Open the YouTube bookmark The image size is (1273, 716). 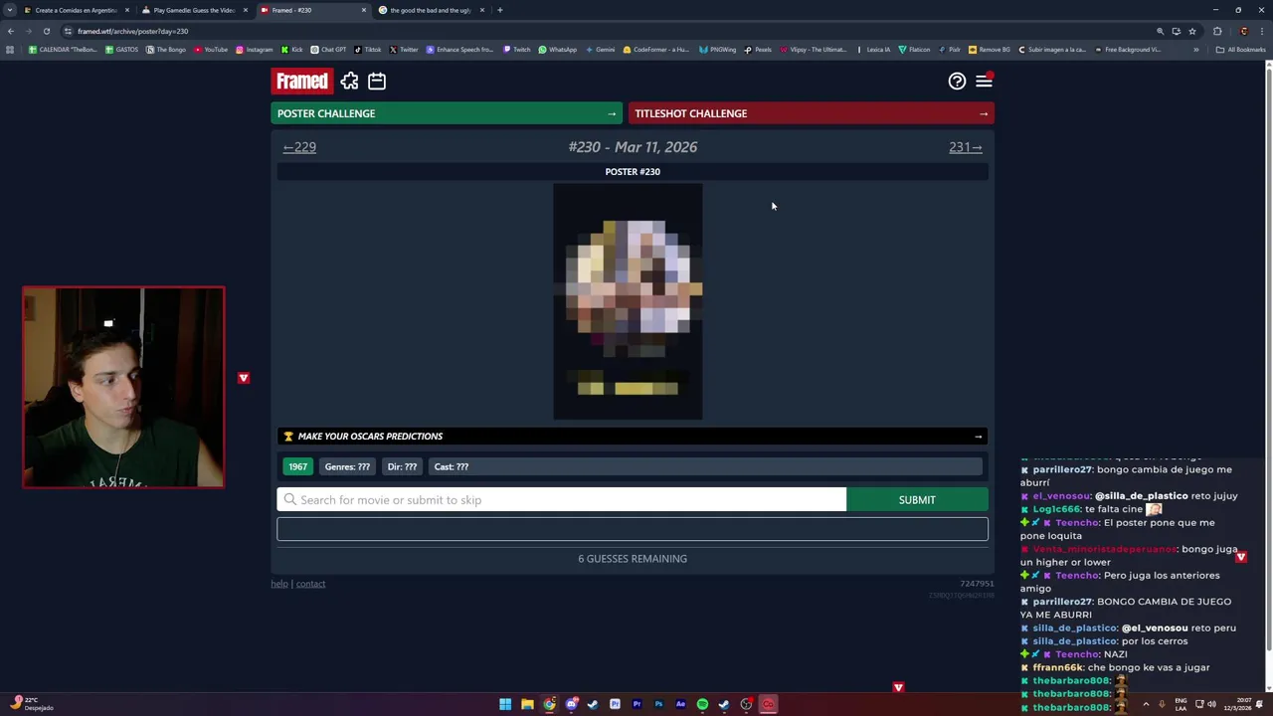pyautogui.click(x=211, y=50)
